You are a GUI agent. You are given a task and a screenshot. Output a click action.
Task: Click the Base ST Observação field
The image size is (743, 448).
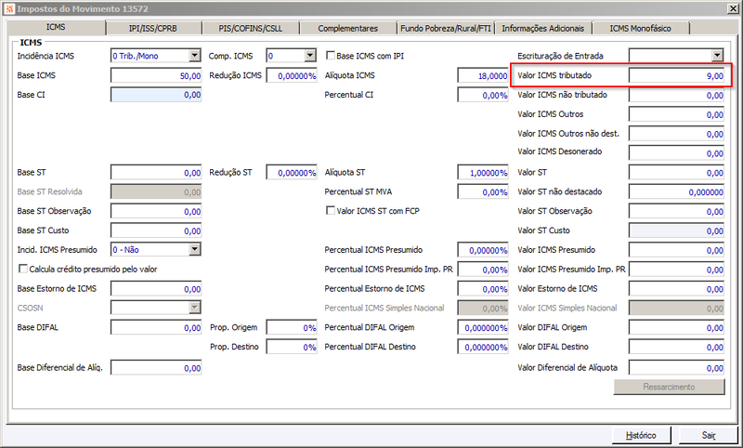[x=156, y=211]
